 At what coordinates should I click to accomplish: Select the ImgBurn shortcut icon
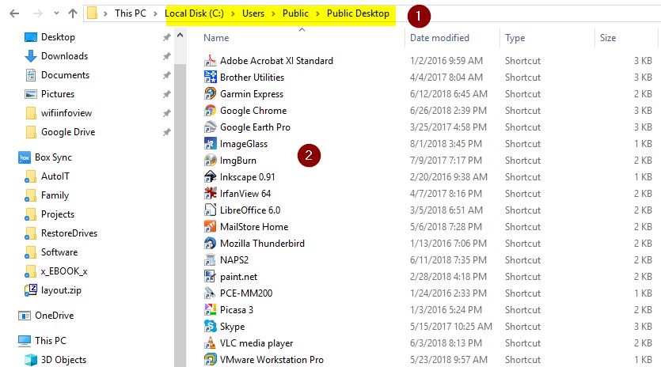tap(210, 161)
